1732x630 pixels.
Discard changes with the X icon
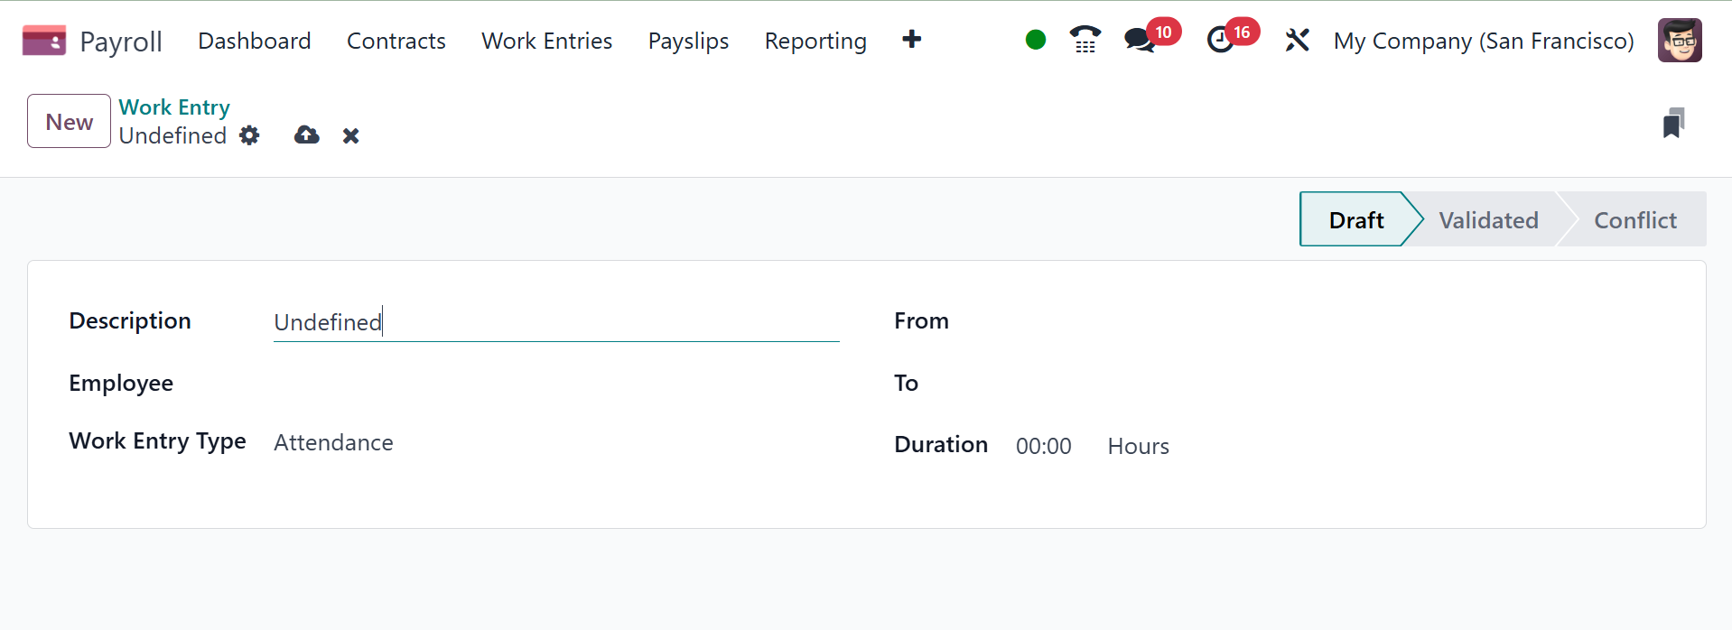(x=351, y=135)
